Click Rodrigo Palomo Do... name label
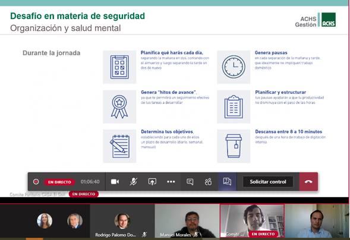 click(115, 235)
